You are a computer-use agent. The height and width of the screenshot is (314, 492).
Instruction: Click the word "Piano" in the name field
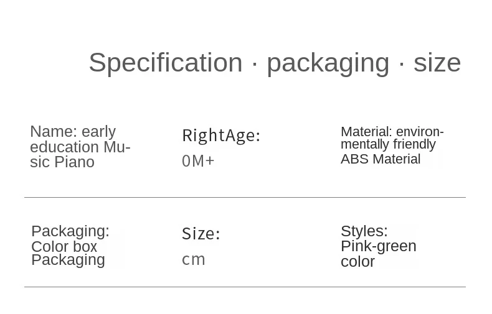pyautogui.click(x=74, y=162)
